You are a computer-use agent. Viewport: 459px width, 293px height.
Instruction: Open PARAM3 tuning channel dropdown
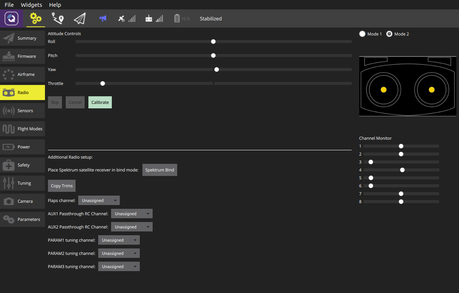[x=119, y=267]
